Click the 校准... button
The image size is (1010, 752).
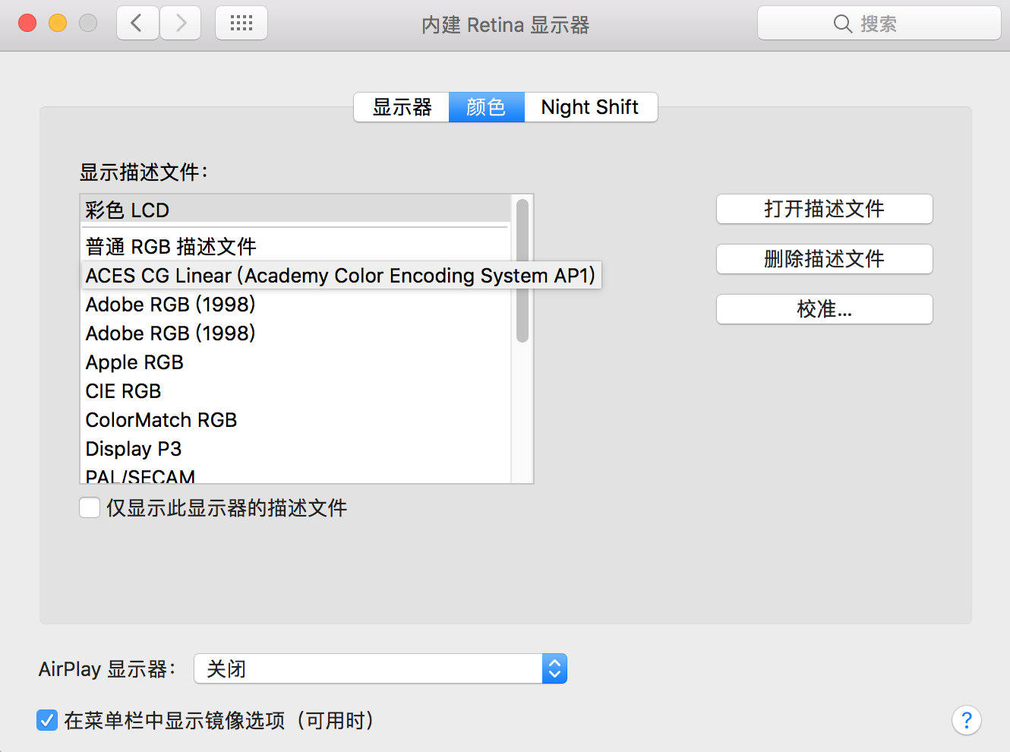point(825,309)
